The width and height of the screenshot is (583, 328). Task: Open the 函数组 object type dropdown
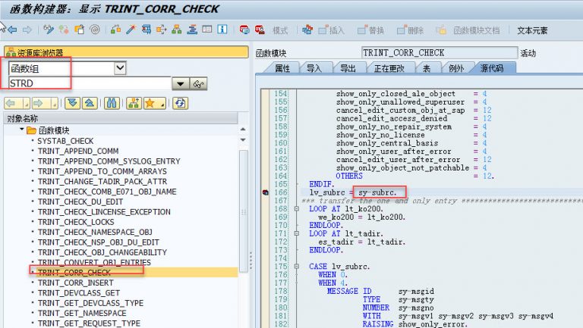pos(119,68)
